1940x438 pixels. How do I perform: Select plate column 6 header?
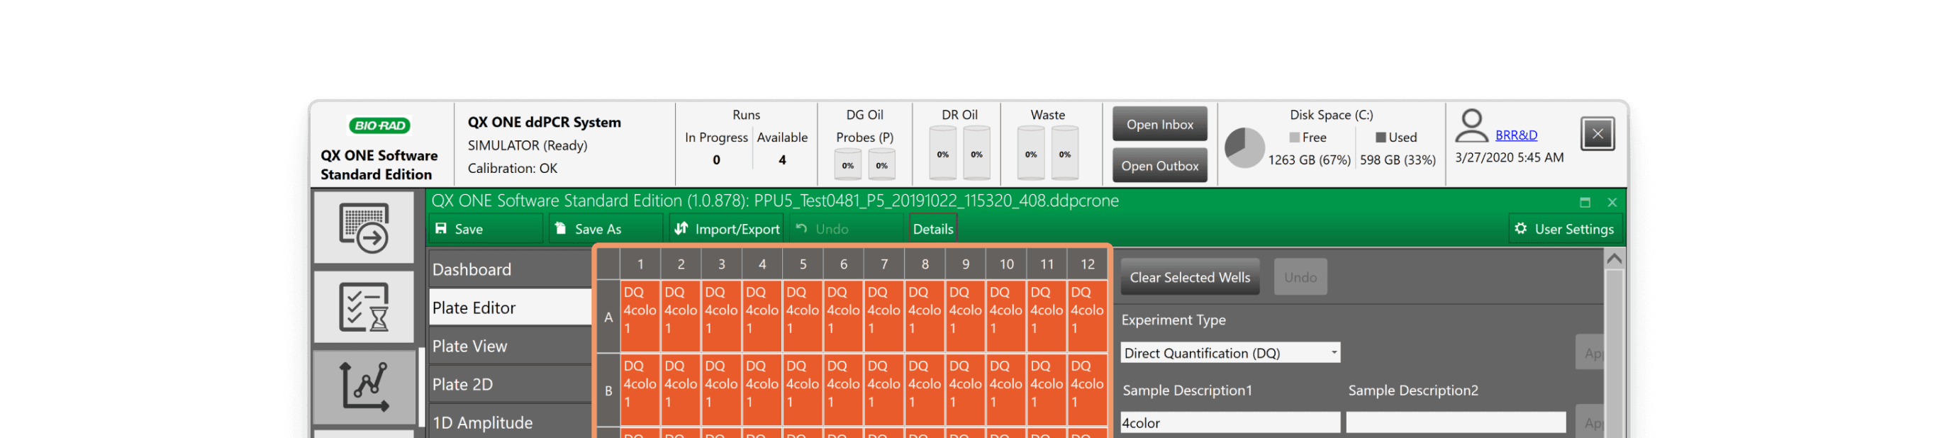[844, 264]
